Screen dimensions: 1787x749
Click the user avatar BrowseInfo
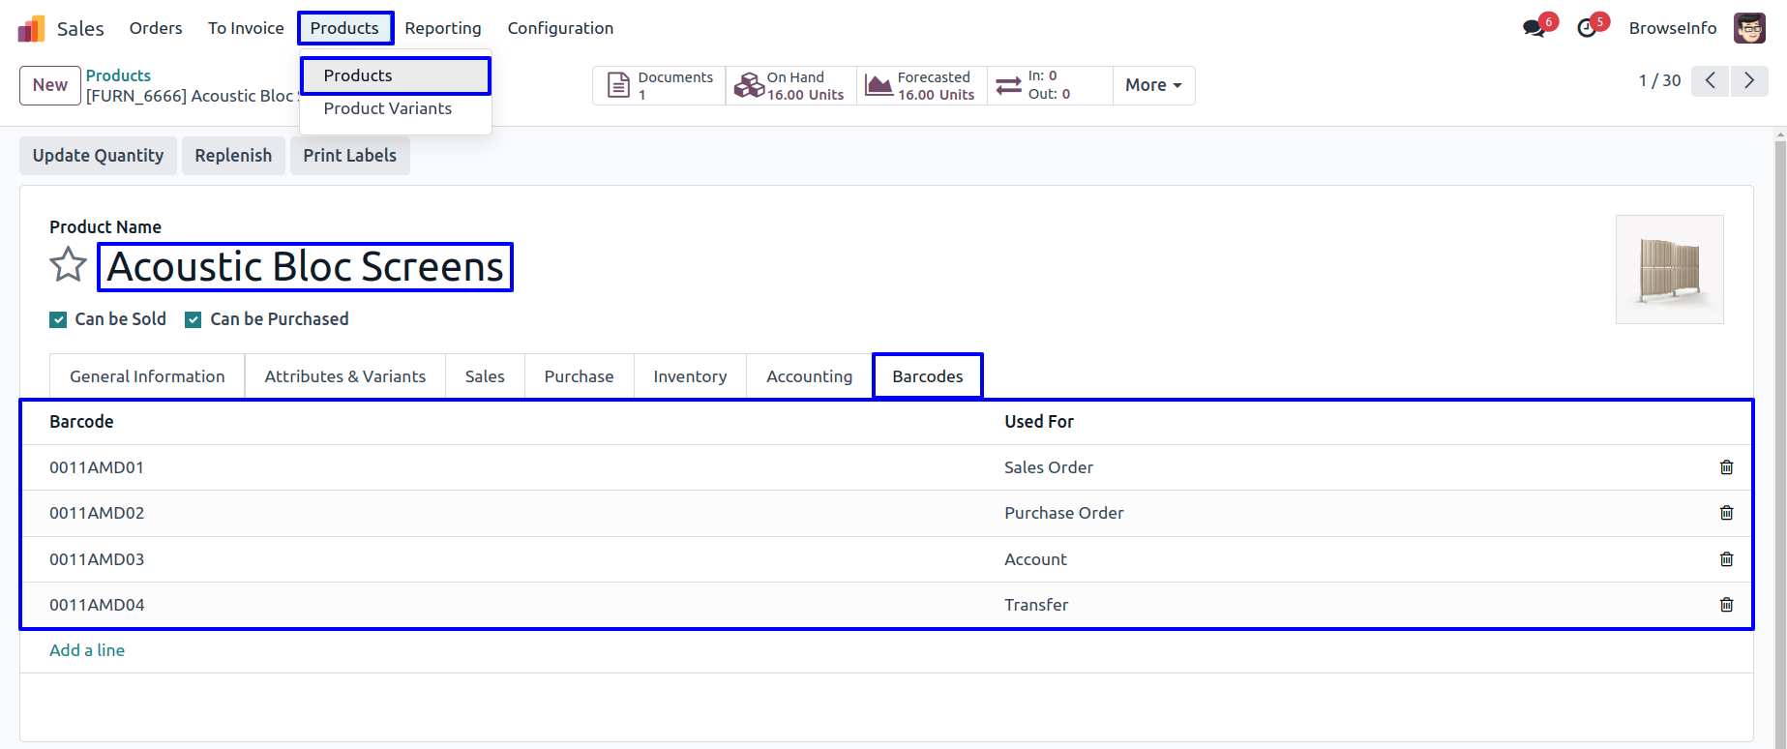tap(1749, 28)
